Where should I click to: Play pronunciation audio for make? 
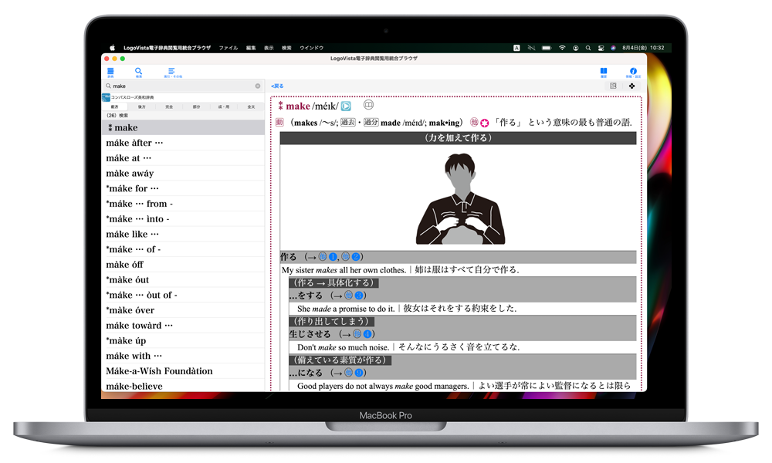coord(346,106)
